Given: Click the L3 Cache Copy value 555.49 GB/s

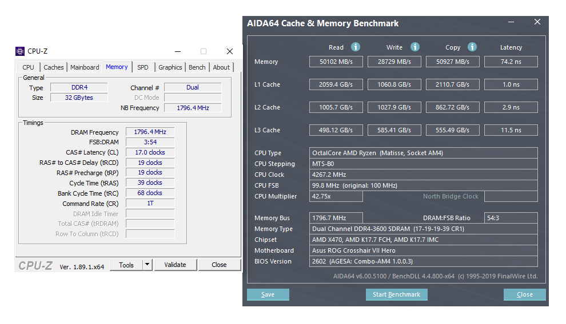Looking at the screenshot, I should (453, 130).
